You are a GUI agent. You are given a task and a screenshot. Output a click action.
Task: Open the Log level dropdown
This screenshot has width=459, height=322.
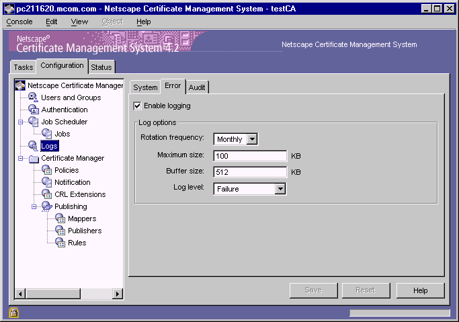280,189
